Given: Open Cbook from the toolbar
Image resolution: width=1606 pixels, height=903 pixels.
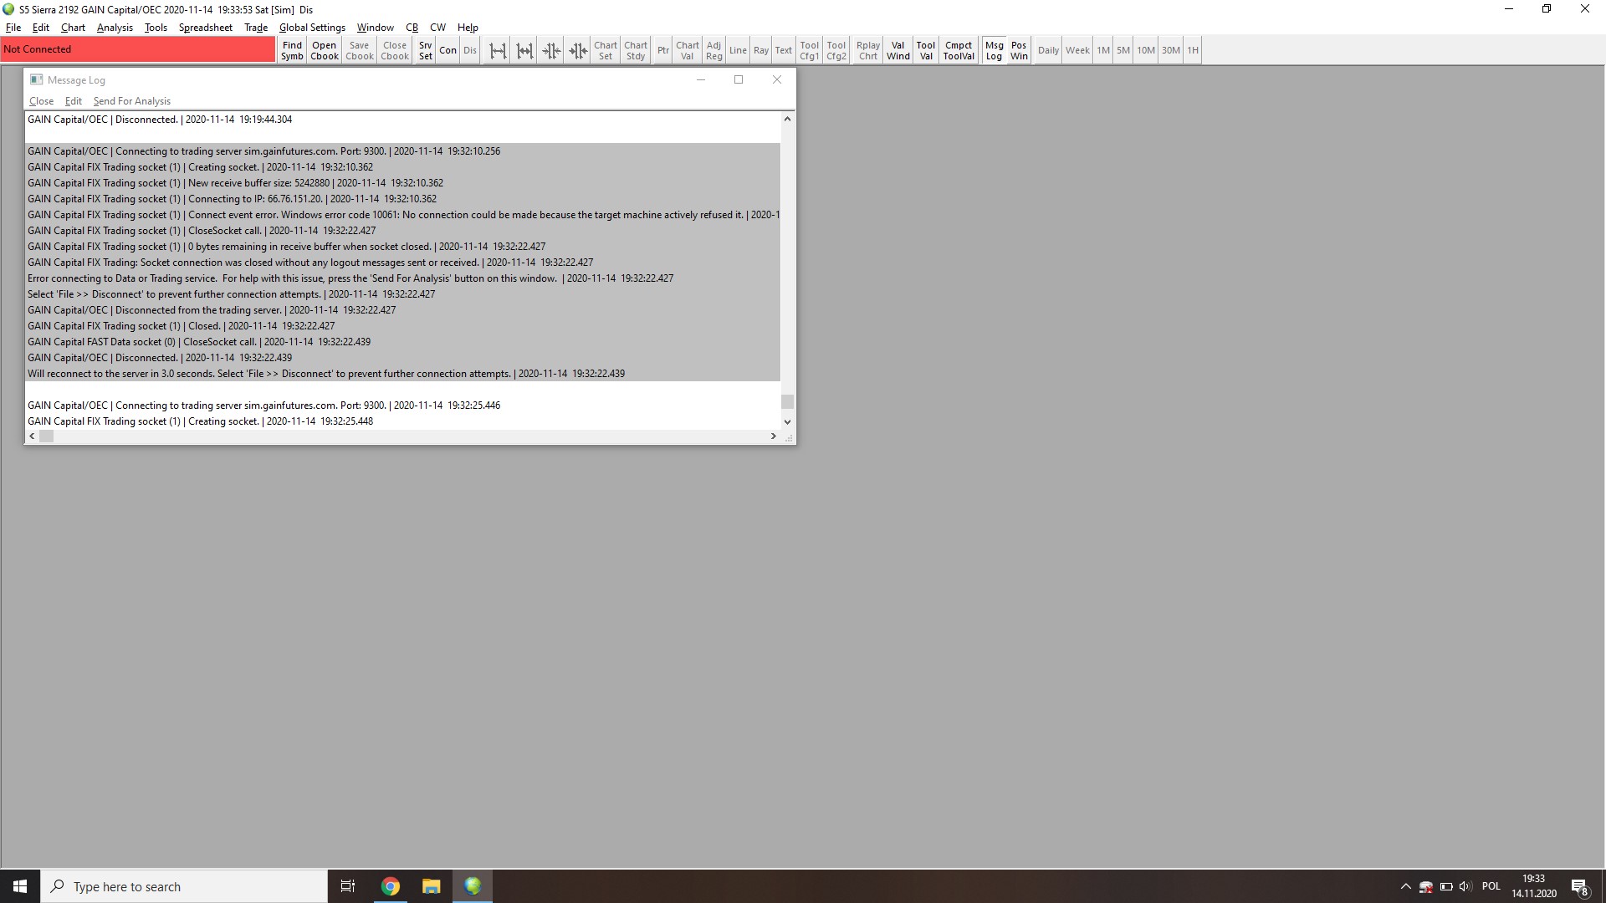Looking at the screenshot, I should pyautogui.click(x=325, y=51).
